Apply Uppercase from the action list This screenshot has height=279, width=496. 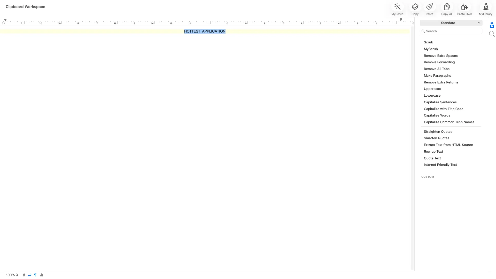[x=432, y=89]
